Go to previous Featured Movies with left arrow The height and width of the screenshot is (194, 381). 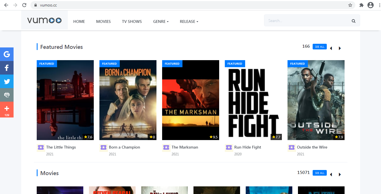[331, 48]
